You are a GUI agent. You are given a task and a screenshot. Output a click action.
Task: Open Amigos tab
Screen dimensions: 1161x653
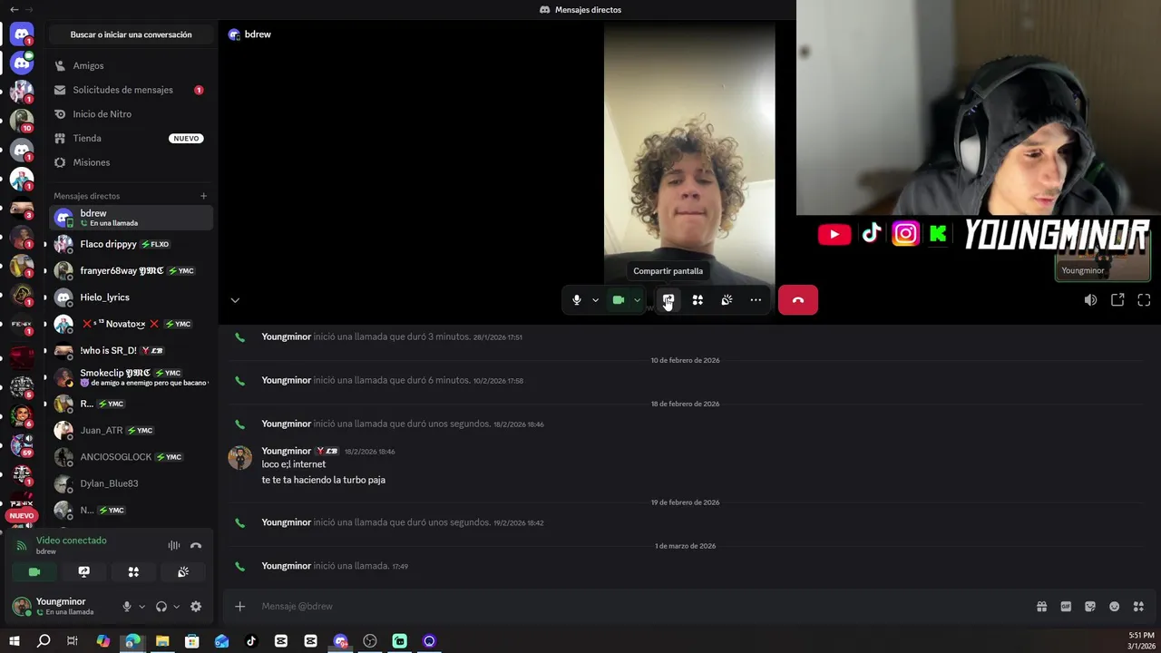click(x=131, y=65)
